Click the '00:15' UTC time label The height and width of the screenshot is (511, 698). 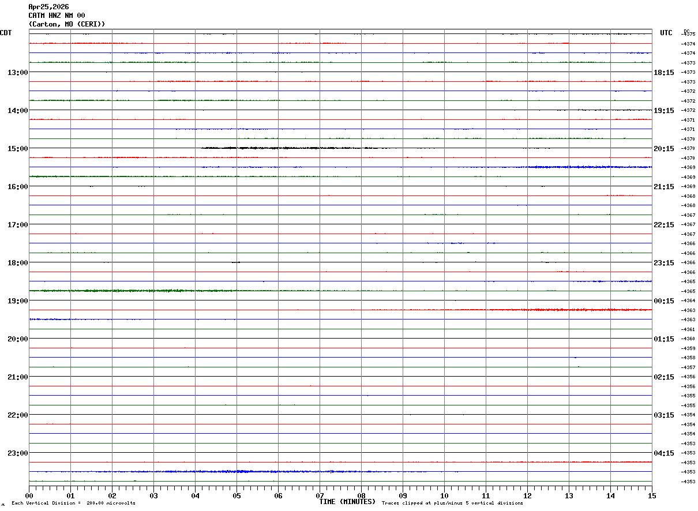tap(664, 300)
